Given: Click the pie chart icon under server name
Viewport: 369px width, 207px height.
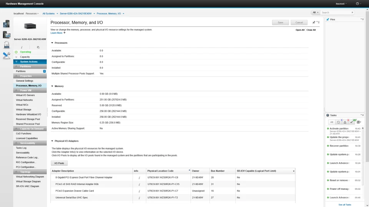Looking at the screenshot, I should (x=38, y=47).
